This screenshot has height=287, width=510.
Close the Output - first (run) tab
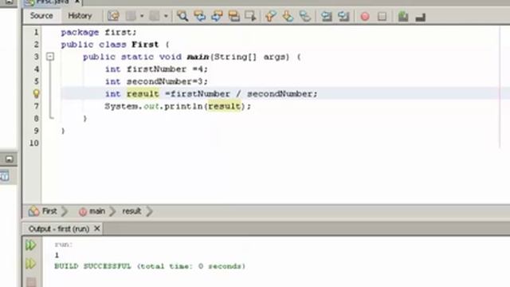97,229
